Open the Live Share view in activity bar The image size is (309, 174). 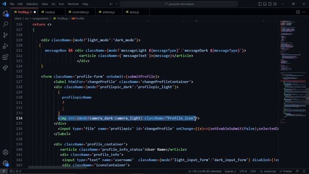click(5, 68)
